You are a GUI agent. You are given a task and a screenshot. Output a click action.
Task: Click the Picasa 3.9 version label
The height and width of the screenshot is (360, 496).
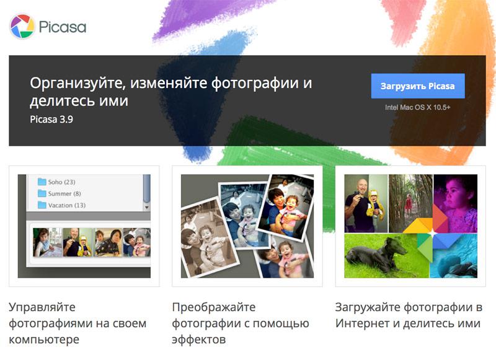51,120
